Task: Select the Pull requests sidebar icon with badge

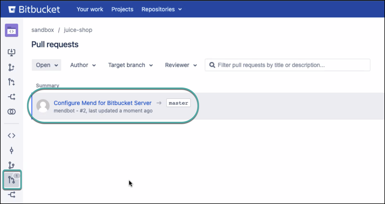Action: (12, 180)
